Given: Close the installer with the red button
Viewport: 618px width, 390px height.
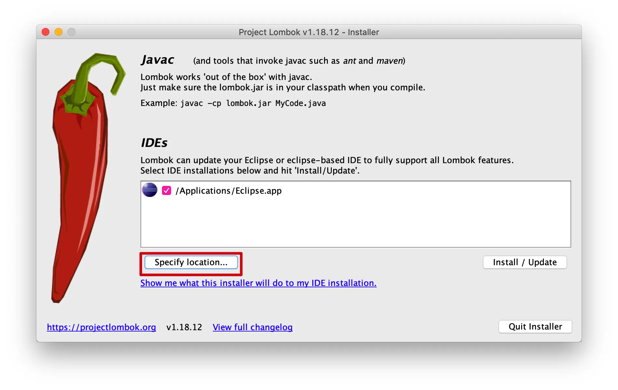Looking at the screenshot, I should (46, 32).
